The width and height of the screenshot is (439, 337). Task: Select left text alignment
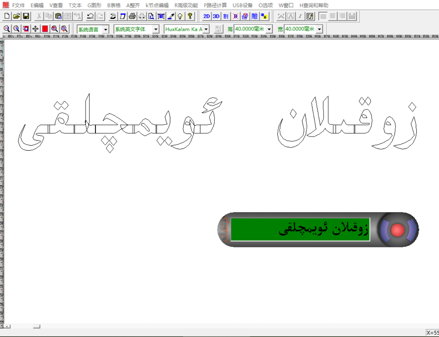point(323,16)
